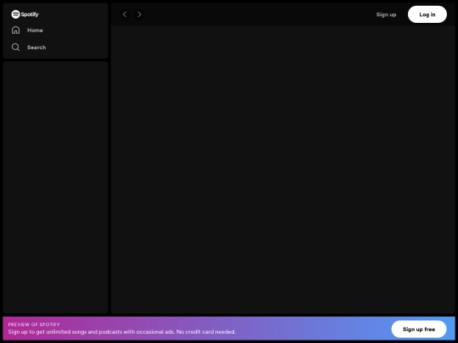Open Search via the magnifier icon
458x343 pixels.
tap(16, 47)
